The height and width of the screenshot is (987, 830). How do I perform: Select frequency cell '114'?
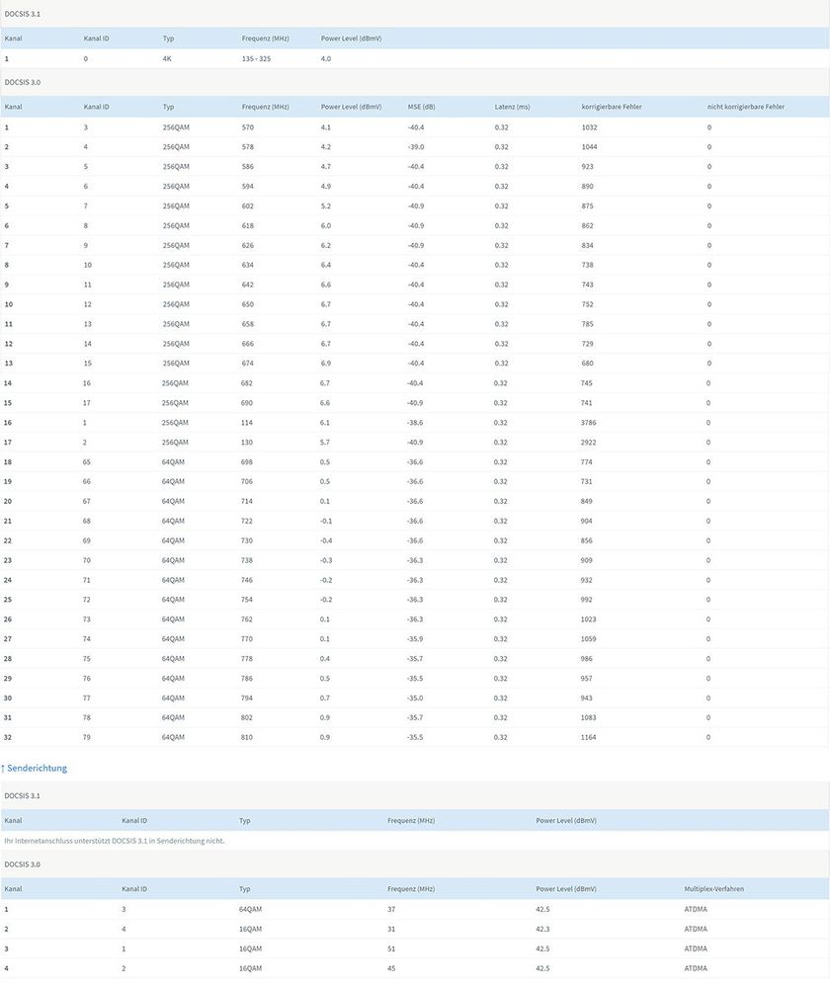[x=246, y=423]
